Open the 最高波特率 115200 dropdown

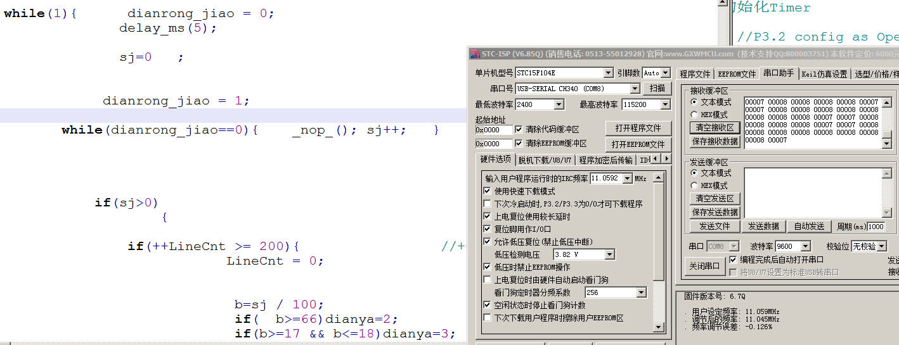[x=665, y=104]
